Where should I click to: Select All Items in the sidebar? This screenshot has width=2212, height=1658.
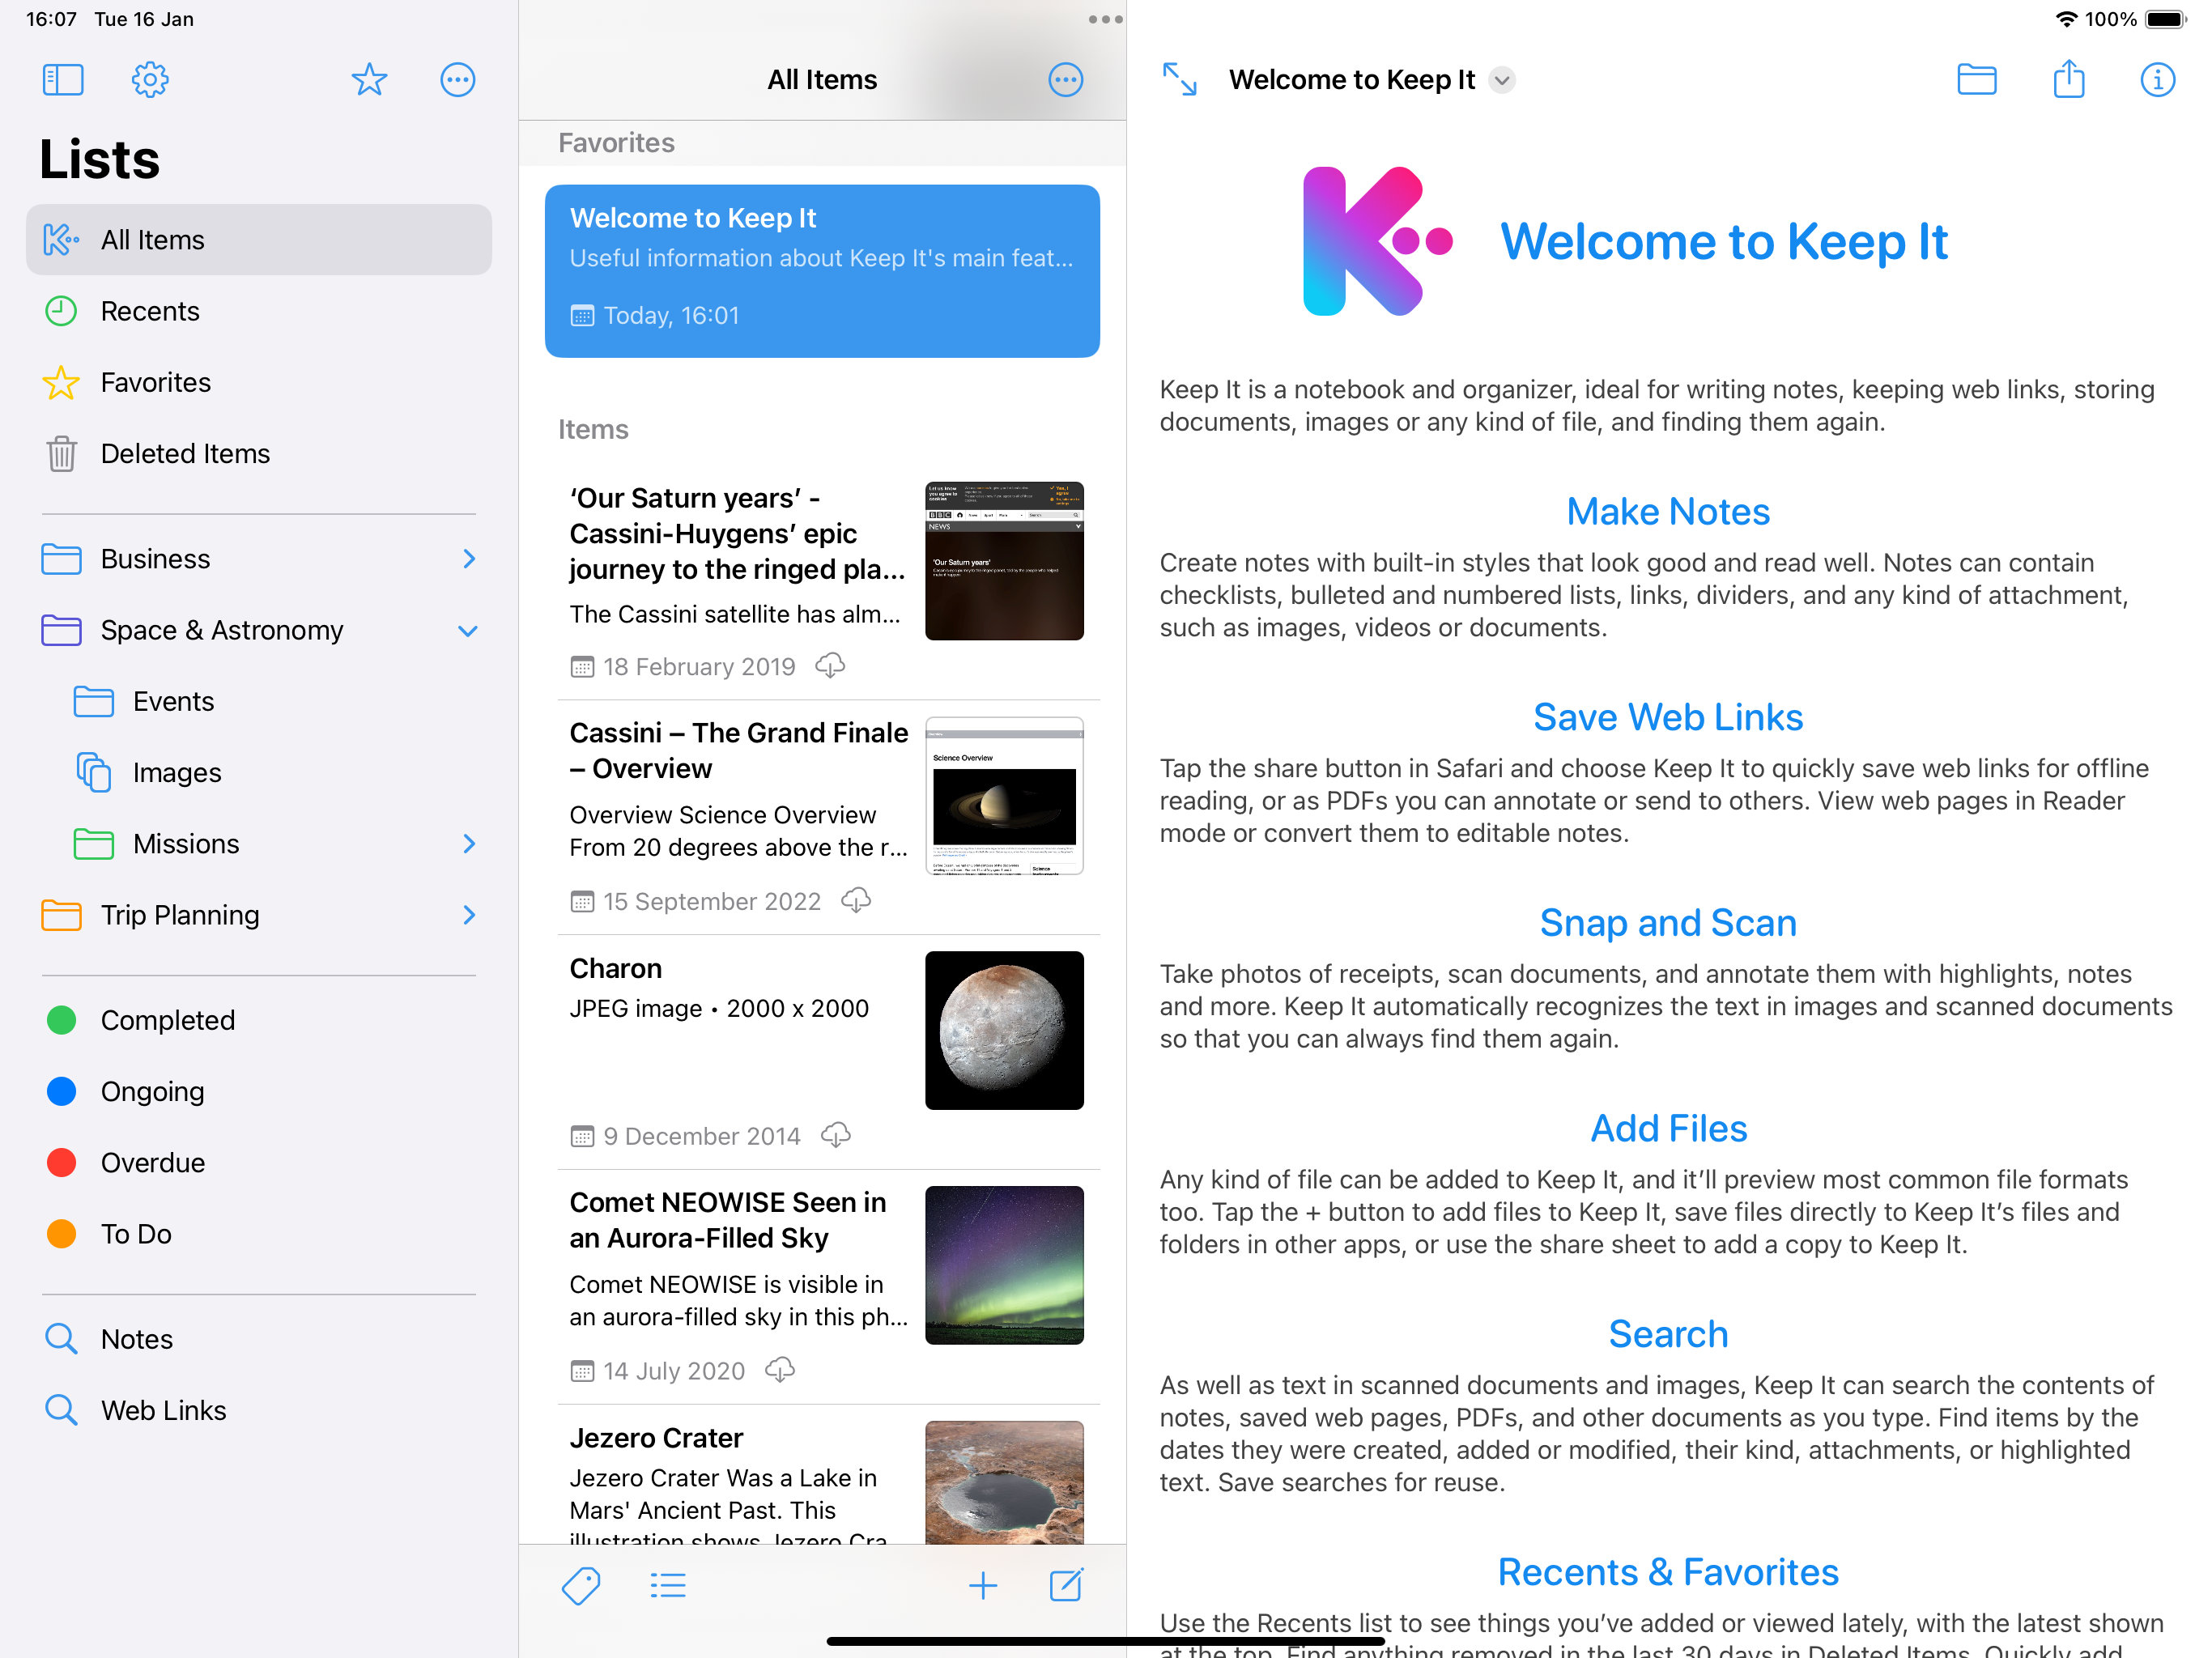click(x=259, y=240)
